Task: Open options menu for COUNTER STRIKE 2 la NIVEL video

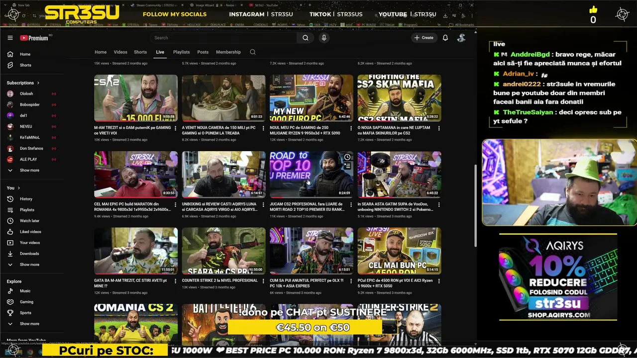Action: coord(263,281)
